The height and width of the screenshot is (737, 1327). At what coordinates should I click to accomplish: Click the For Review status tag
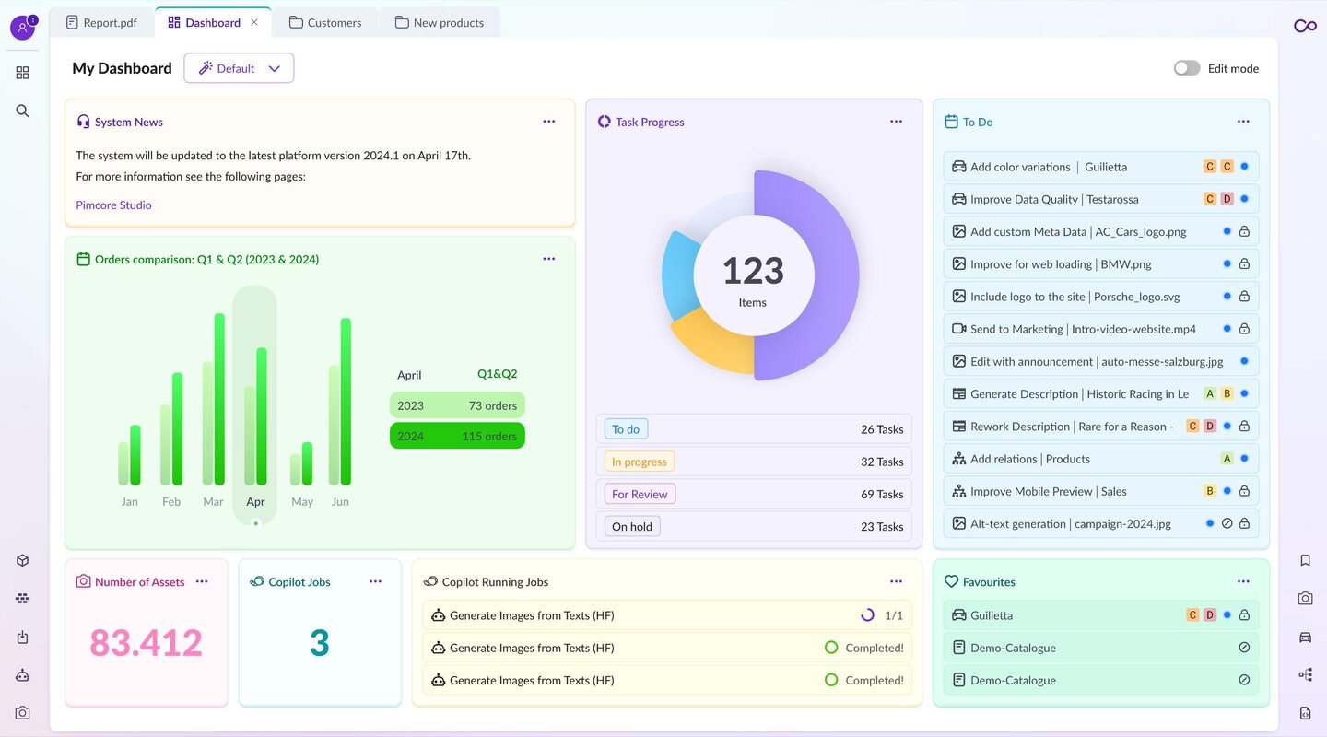(x=640, y=494)
